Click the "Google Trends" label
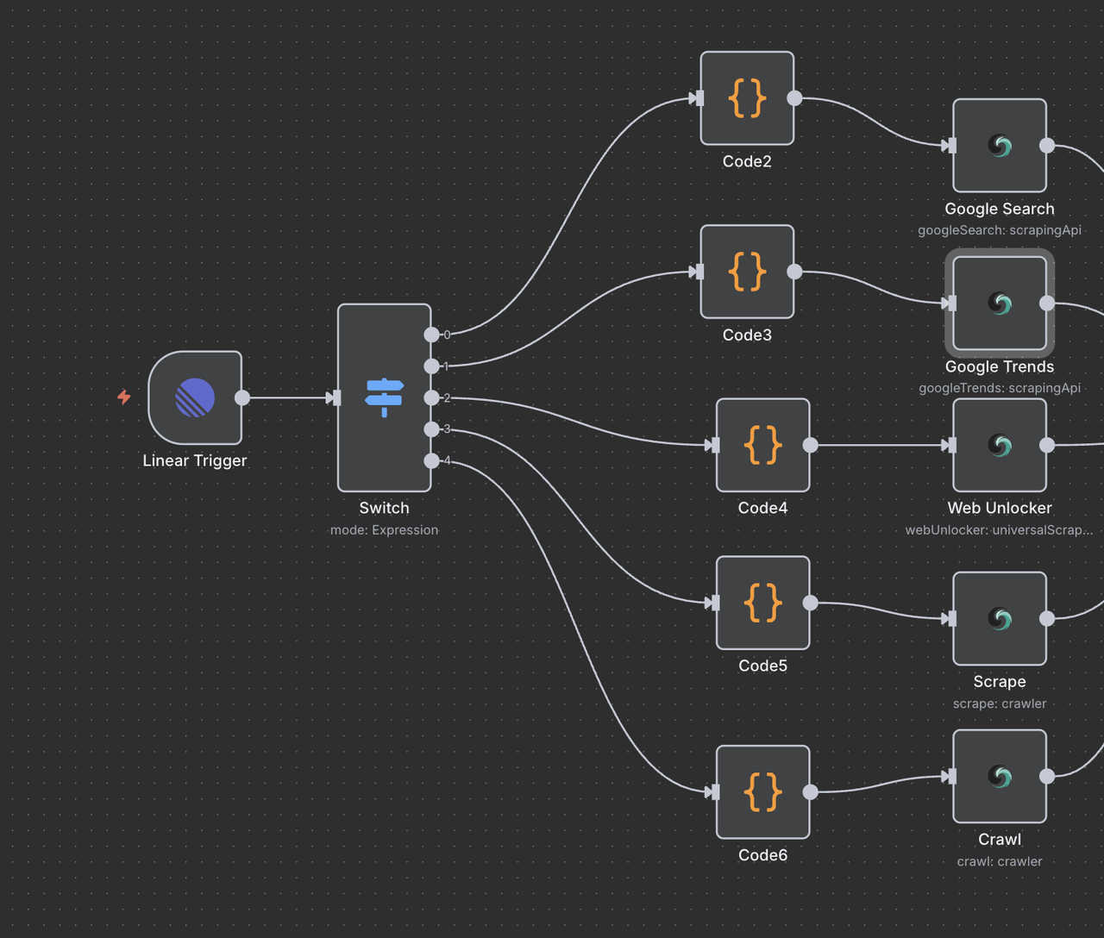The height and width of the screenshot is (938, 1104). pyautogui.click(x=1000, y=366)
